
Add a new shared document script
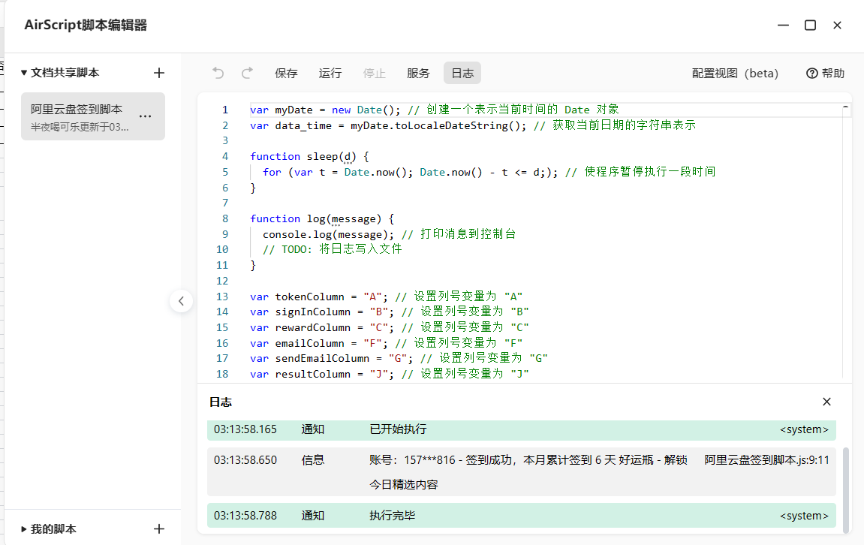(x=159, y=73)
